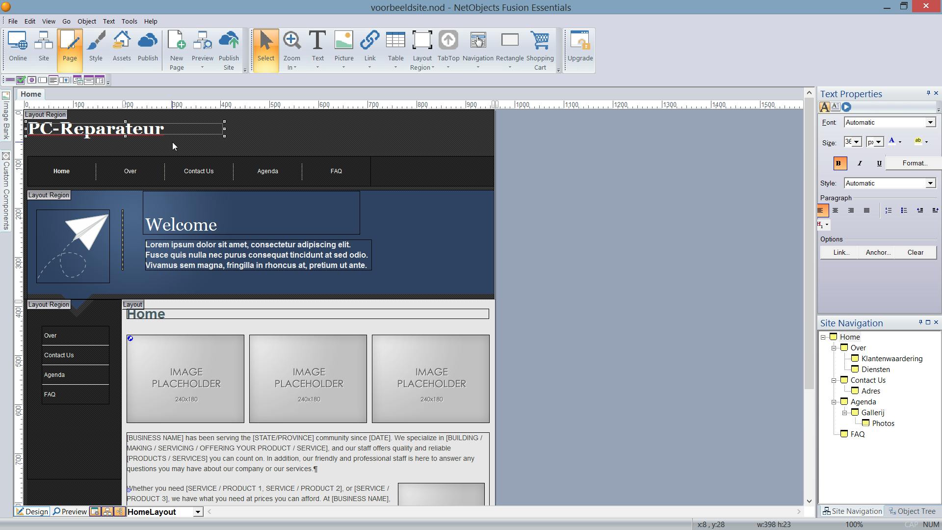Select the Shopping Cart tool
Image resolution: width=942 pixels, height=530 pixels.
pyautogui.click(x=540, y=47)
